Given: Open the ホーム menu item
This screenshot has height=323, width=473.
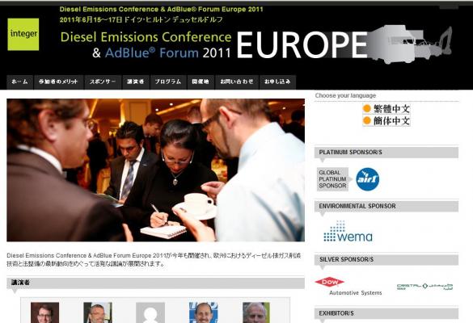Looking at the screenshot, I should pyautogui.click(x=19, y=82).
